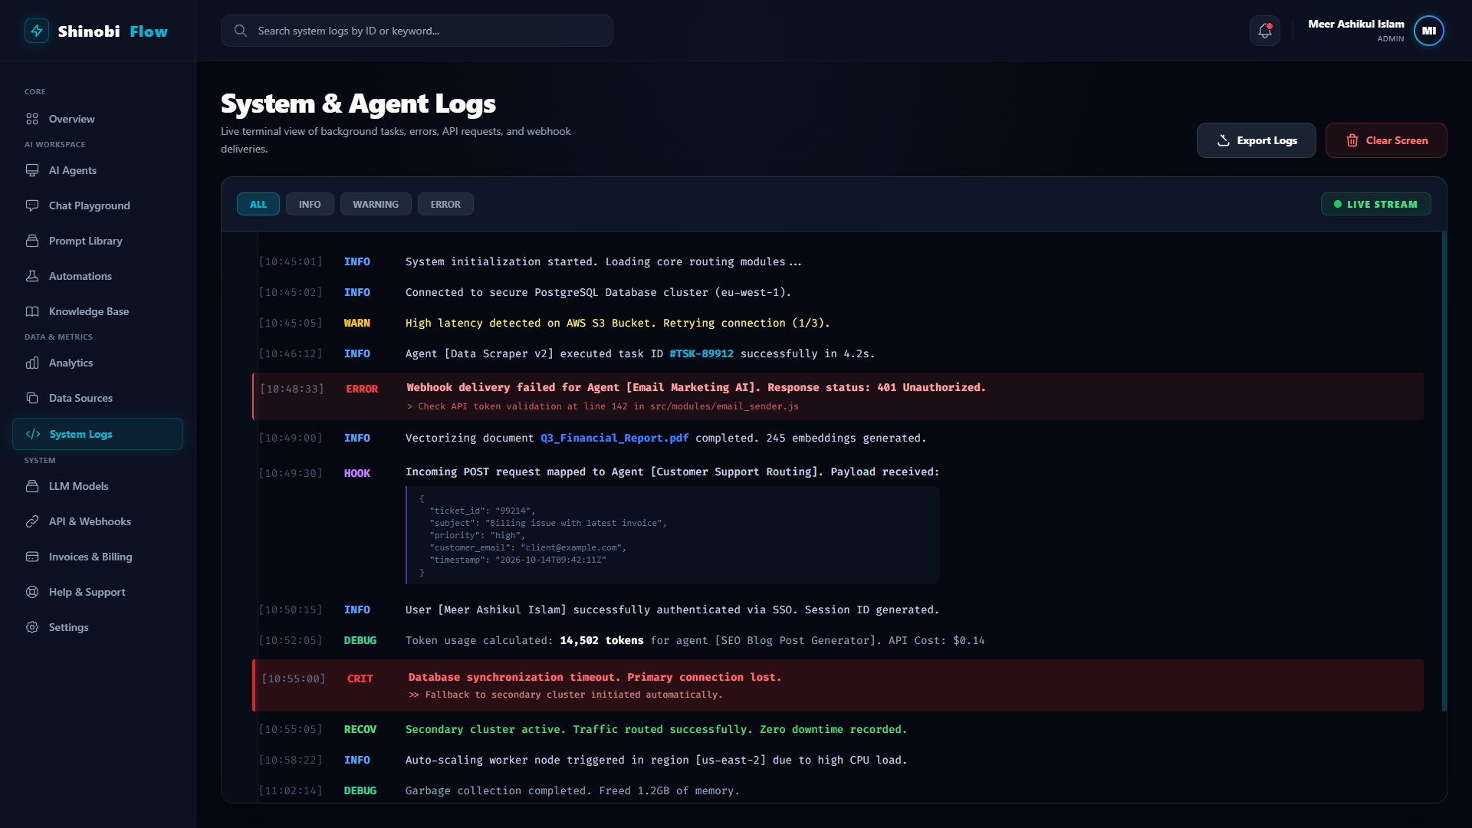Click the Shinobi Flow lightning logo icon
This screenshot has height=828, width=1472.
[x=37, y=31]
